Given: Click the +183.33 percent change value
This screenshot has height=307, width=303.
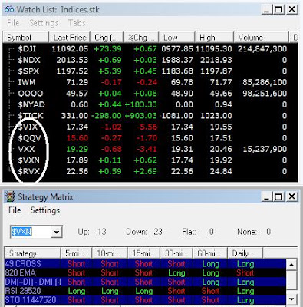Looking at the screenshot, I should (140, 104).
